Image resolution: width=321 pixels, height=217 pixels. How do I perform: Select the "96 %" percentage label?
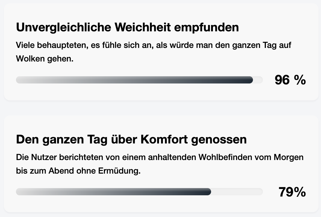[290, 80]
